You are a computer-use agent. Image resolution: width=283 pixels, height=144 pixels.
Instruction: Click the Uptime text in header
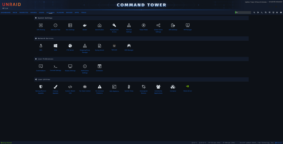click(256, 2)
